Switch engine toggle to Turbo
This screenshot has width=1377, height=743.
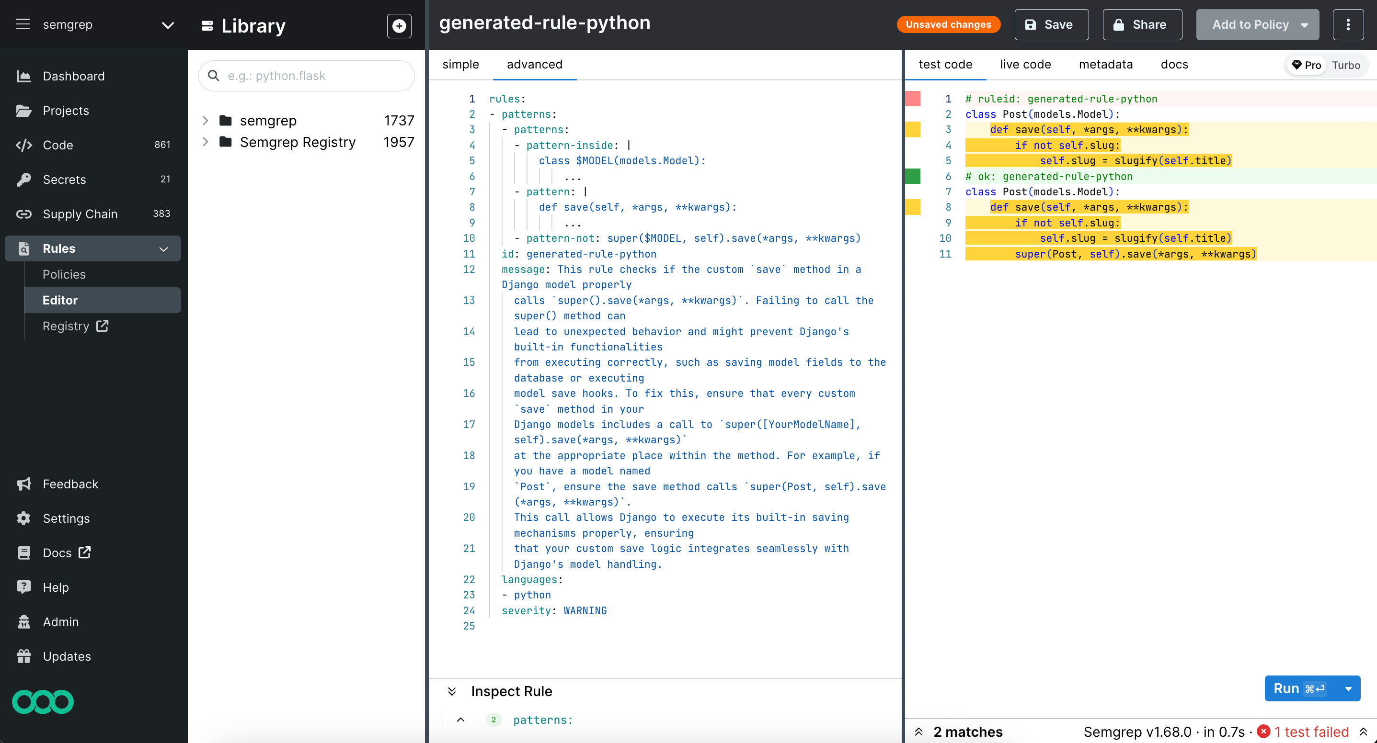(x=1345, y=65)
